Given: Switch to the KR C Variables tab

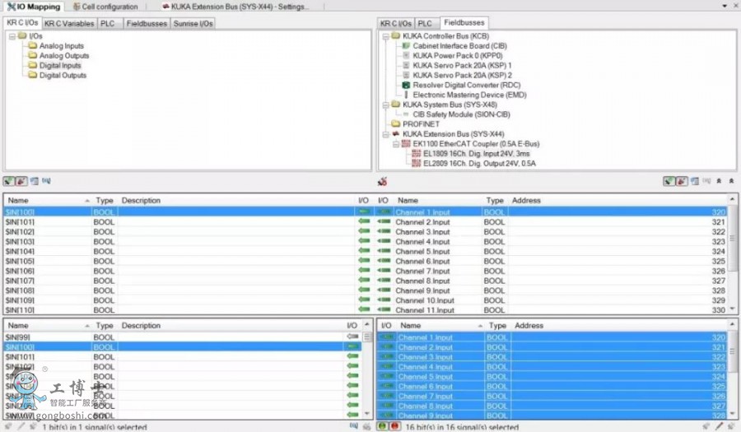Looking at the screenshot, I should click(x=69, y=23).
